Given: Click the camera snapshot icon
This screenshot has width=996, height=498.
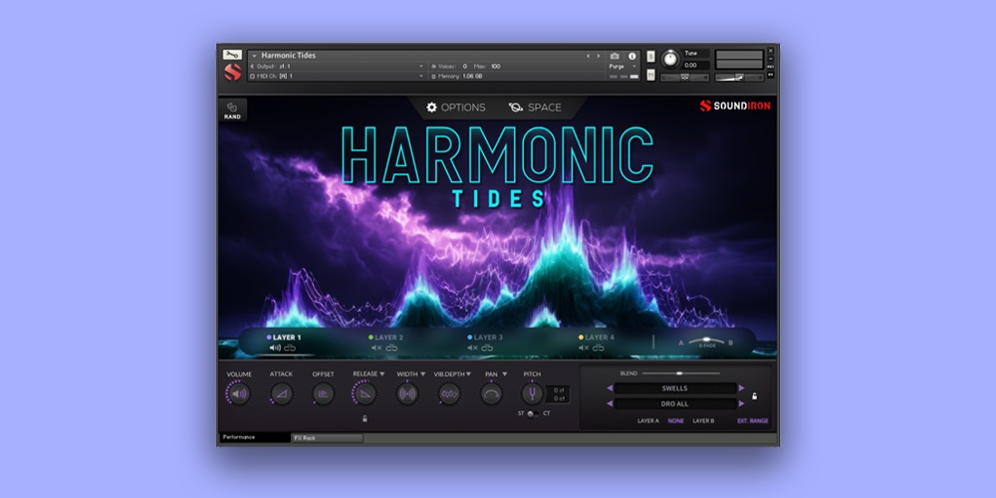Looking at the screenshot, I should click(x=615, y=56).
